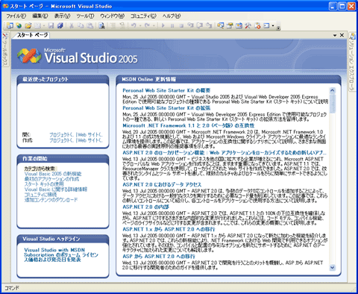The height and width of the screenshot is (294, 358).
Task: Open the toolbar options dropdown arrow
Action: pyautogui.click(x=279, y=28)
